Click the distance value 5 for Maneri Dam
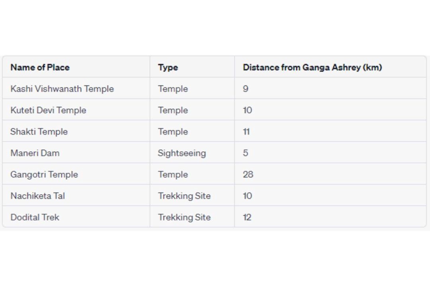Screen dimensions: 430x286 point(245,153)
